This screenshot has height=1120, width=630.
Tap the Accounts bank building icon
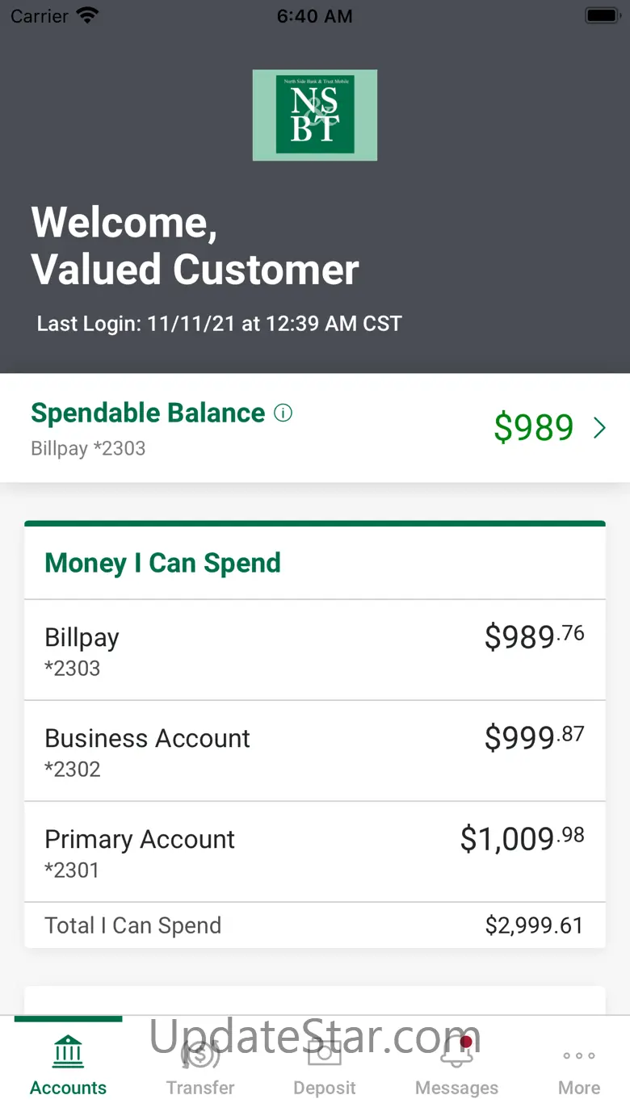coord(68,1052)
